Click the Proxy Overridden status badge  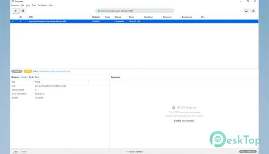click(x=248, y=152)
